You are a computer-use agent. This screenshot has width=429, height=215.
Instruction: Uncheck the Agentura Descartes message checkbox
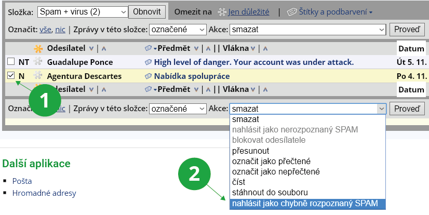[x=11, y=76]
